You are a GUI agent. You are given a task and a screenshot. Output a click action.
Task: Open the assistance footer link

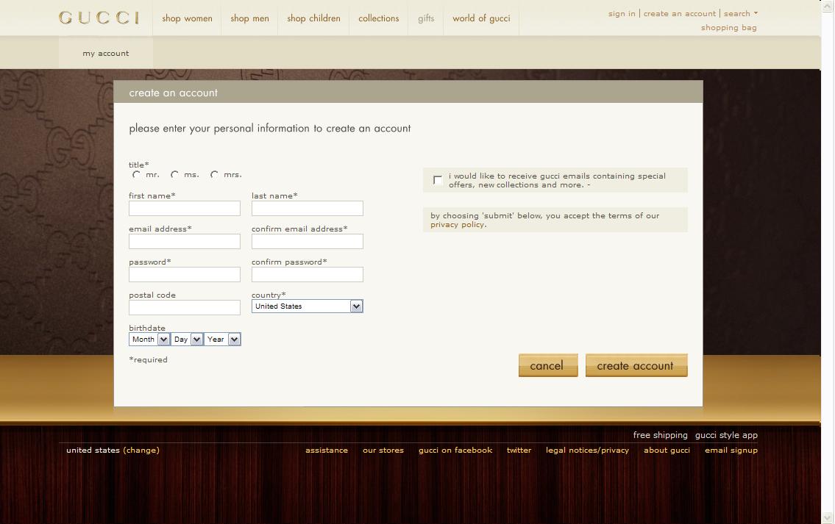coord(327,450)
